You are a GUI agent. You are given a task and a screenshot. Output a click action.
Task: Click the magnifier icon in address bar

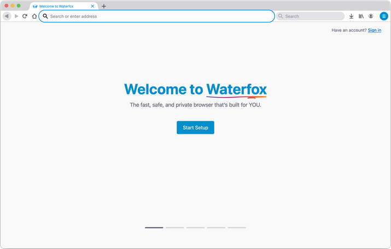click(x=45, y=16)
